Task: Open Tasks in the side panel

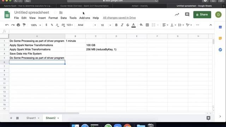Action: click(220, 50)
